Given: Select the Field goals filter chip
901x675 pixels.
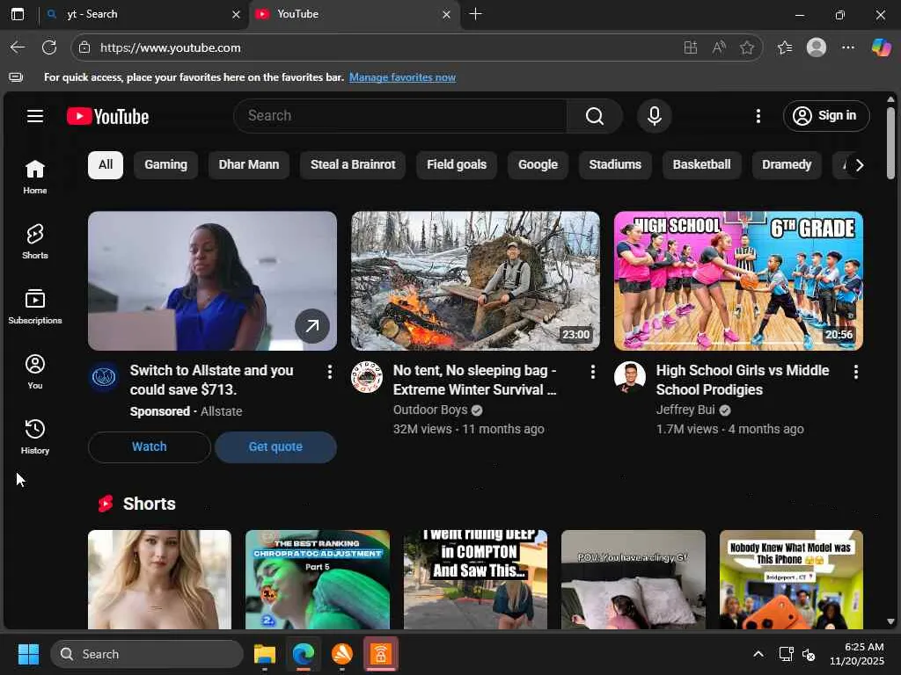Looking at the screenshot, I should [457, 165].
